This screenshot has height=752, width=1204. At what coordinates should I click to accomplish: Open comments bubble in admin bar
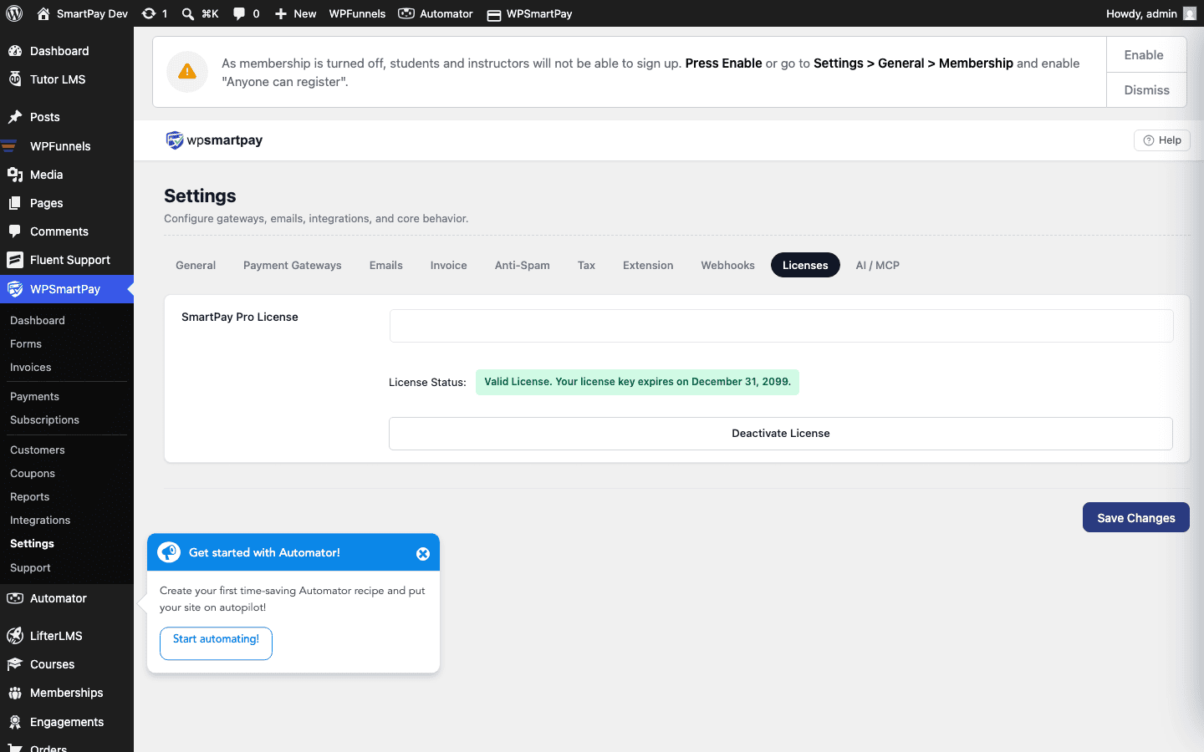(239, 13)
